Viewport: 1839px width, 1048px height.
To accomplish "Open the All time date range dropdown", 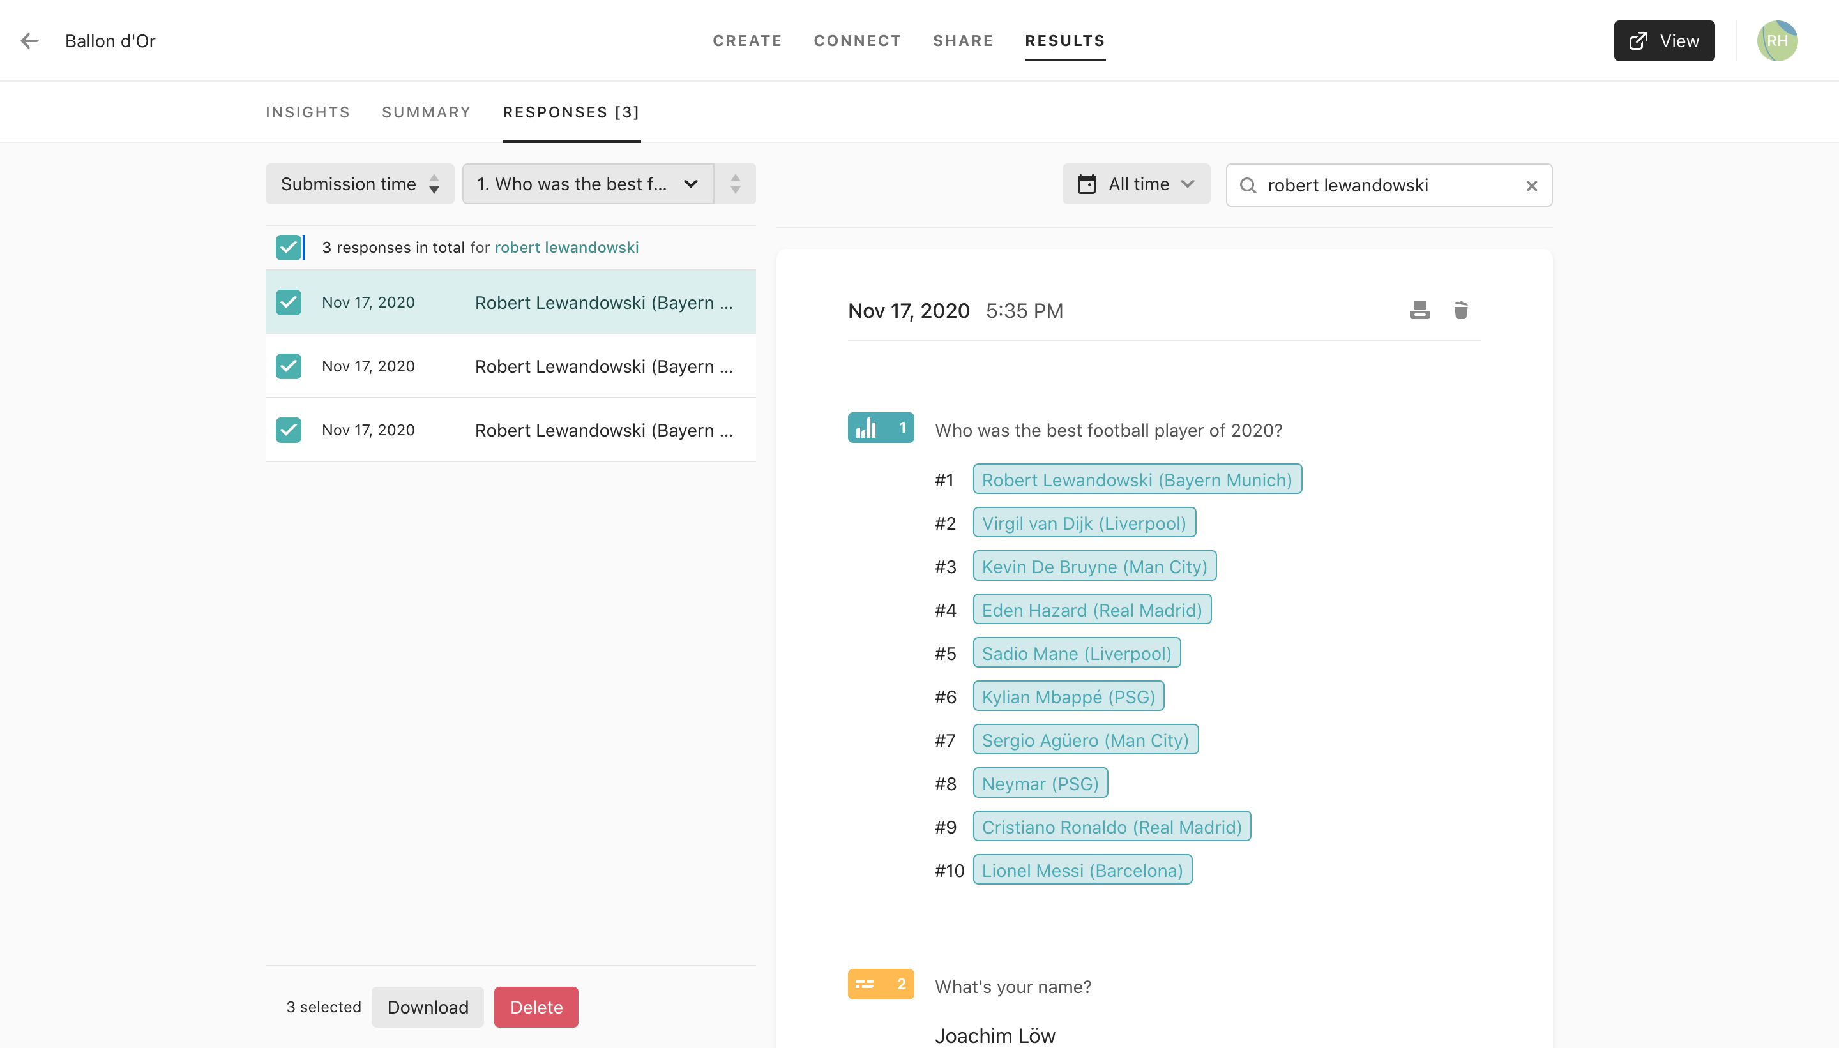I will click(1135, 184).
